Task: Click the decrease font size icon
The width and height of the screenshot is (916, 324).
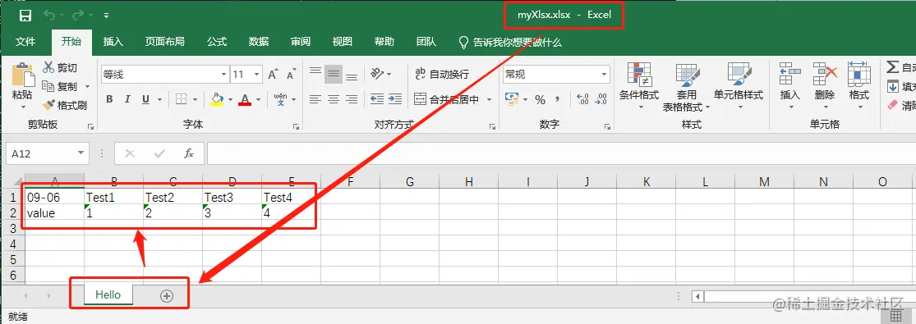Action: click(x=291, y=75)
